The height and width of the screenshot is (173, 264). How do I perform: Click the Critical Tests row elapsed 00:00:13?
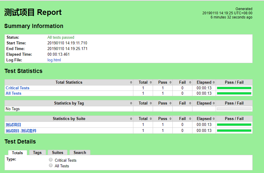tap(204, 88)
